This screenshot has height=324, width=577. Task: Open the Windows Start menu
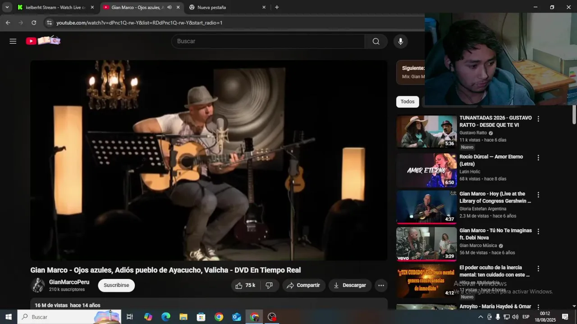pyautogui.click(x=8, y=317)
